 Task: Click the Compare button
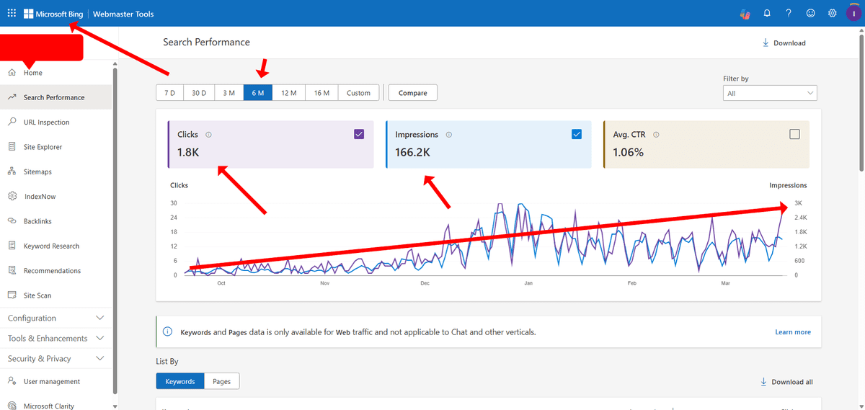[412, 93]
